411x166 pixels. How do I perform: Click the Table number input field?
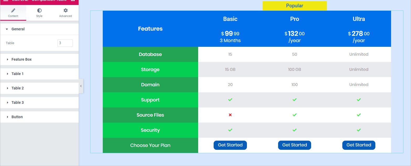[x=65, y=43]
